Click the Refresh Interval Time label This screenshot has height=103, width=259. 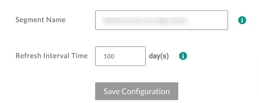click(x=52, y=56)
